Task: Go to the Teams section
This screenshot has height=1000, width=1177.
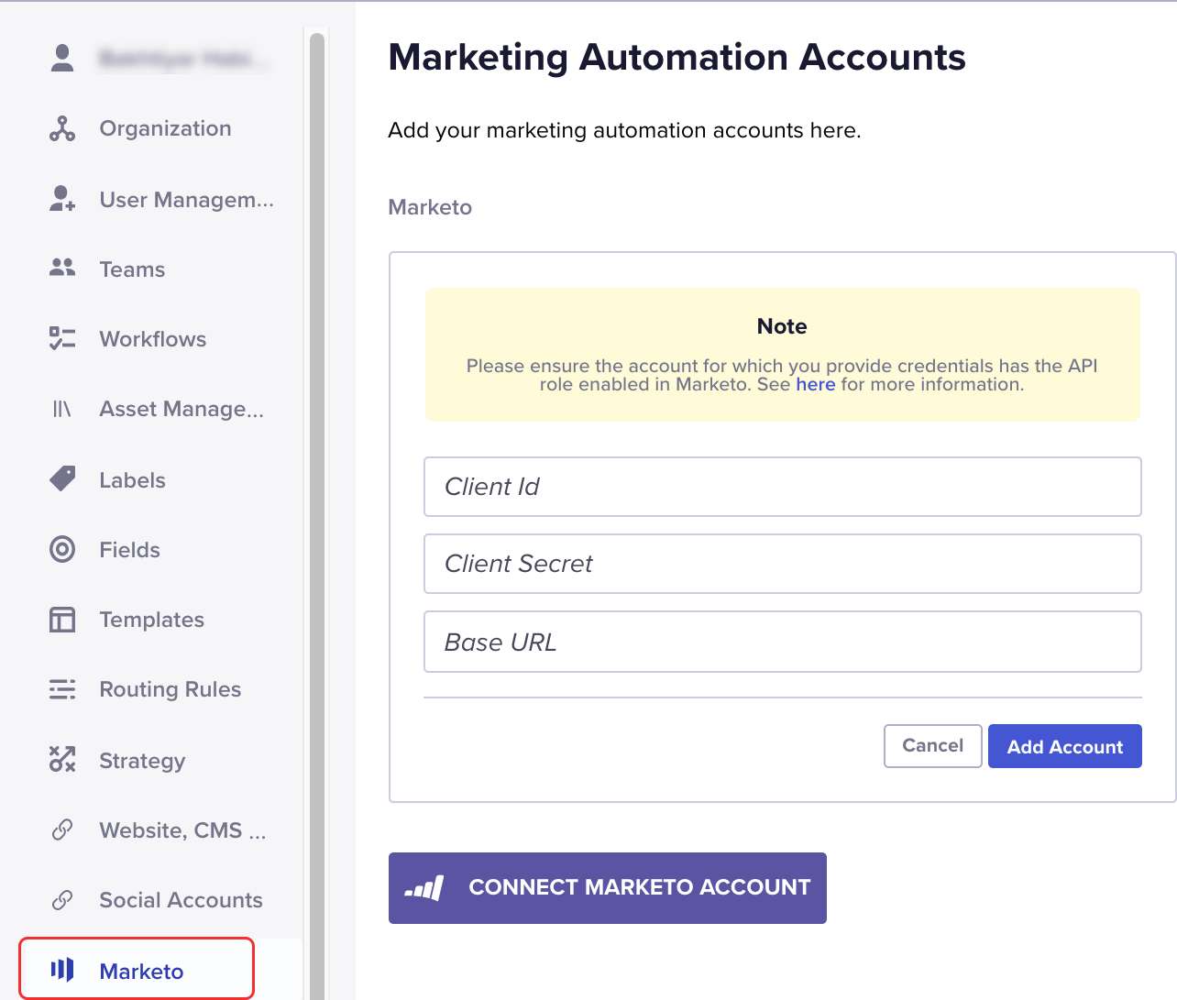Action: pyautogui.click(x=132, y=269)
